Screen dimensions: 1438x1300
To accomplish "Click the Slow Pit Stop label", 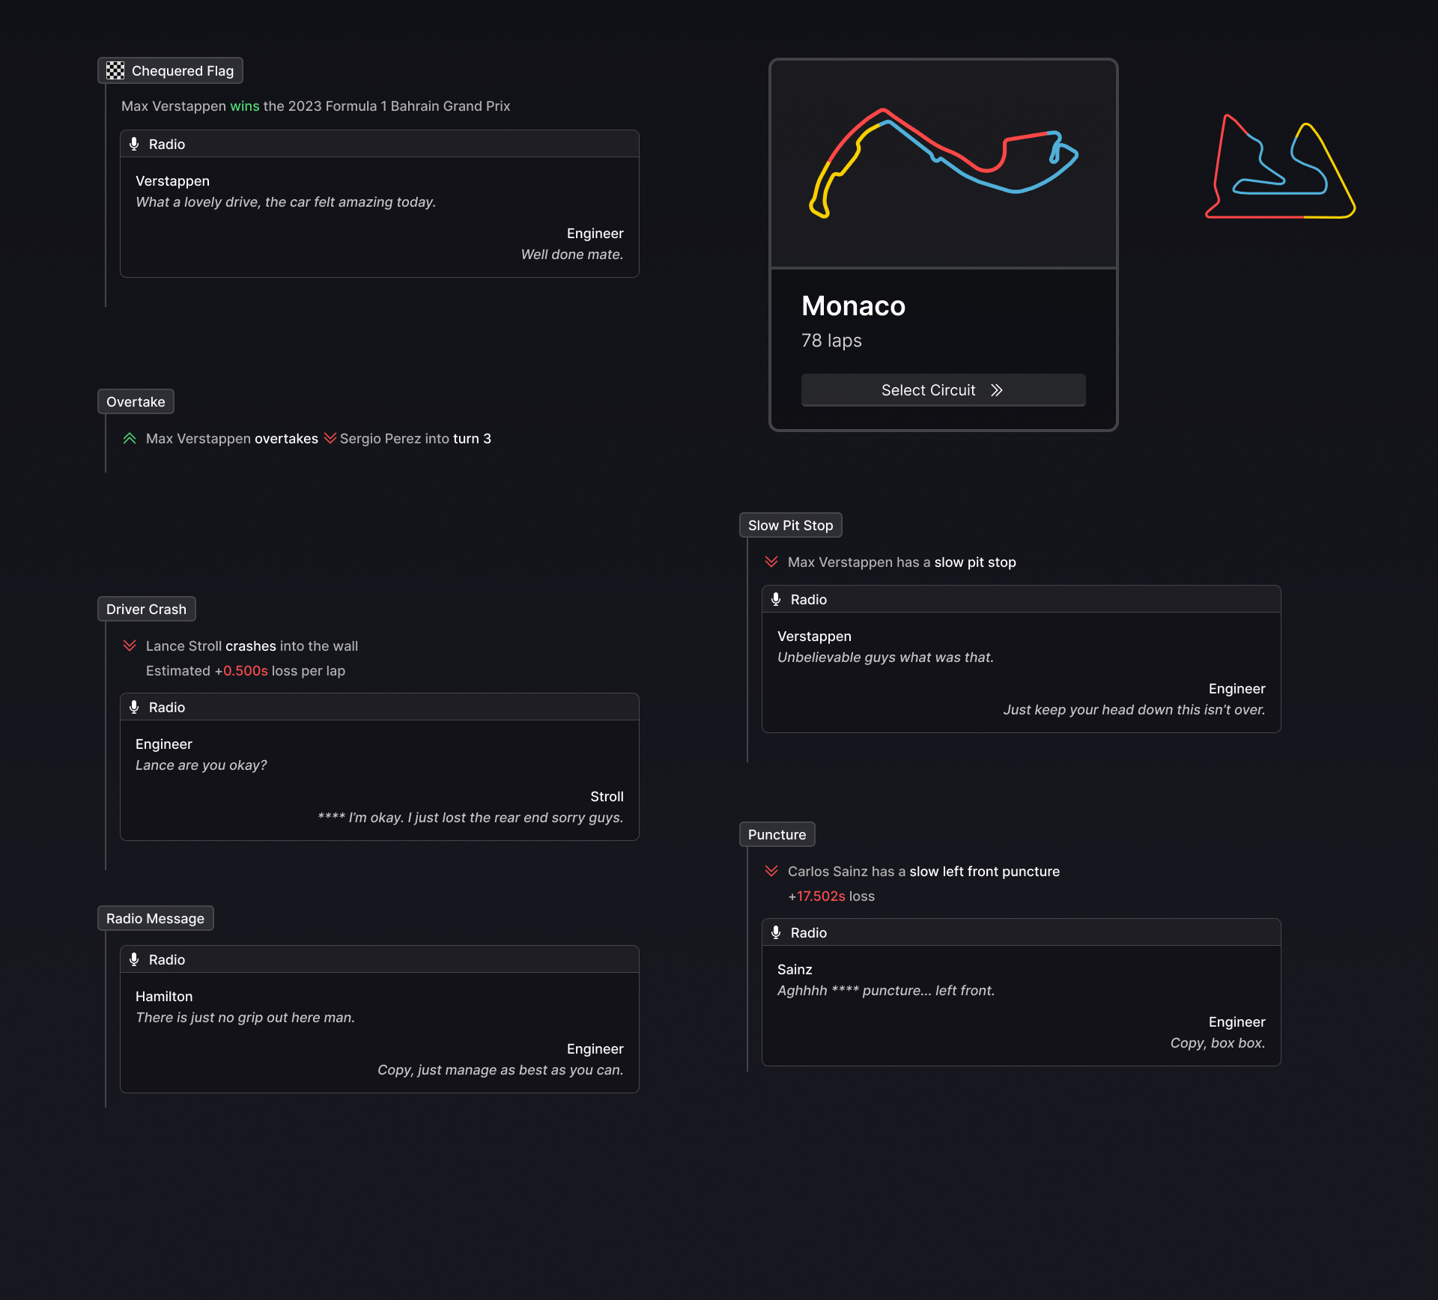I will 790,526.
